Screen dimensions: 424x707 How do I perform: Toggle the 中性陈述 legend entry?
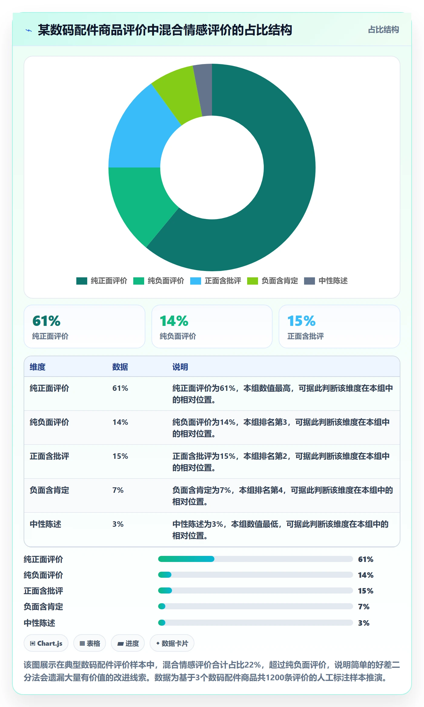coord(326,281)
